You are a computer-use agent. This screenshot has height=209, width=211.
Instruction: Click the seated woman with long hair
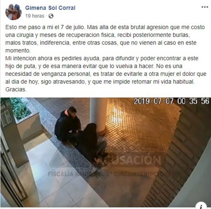pos(91,143)
